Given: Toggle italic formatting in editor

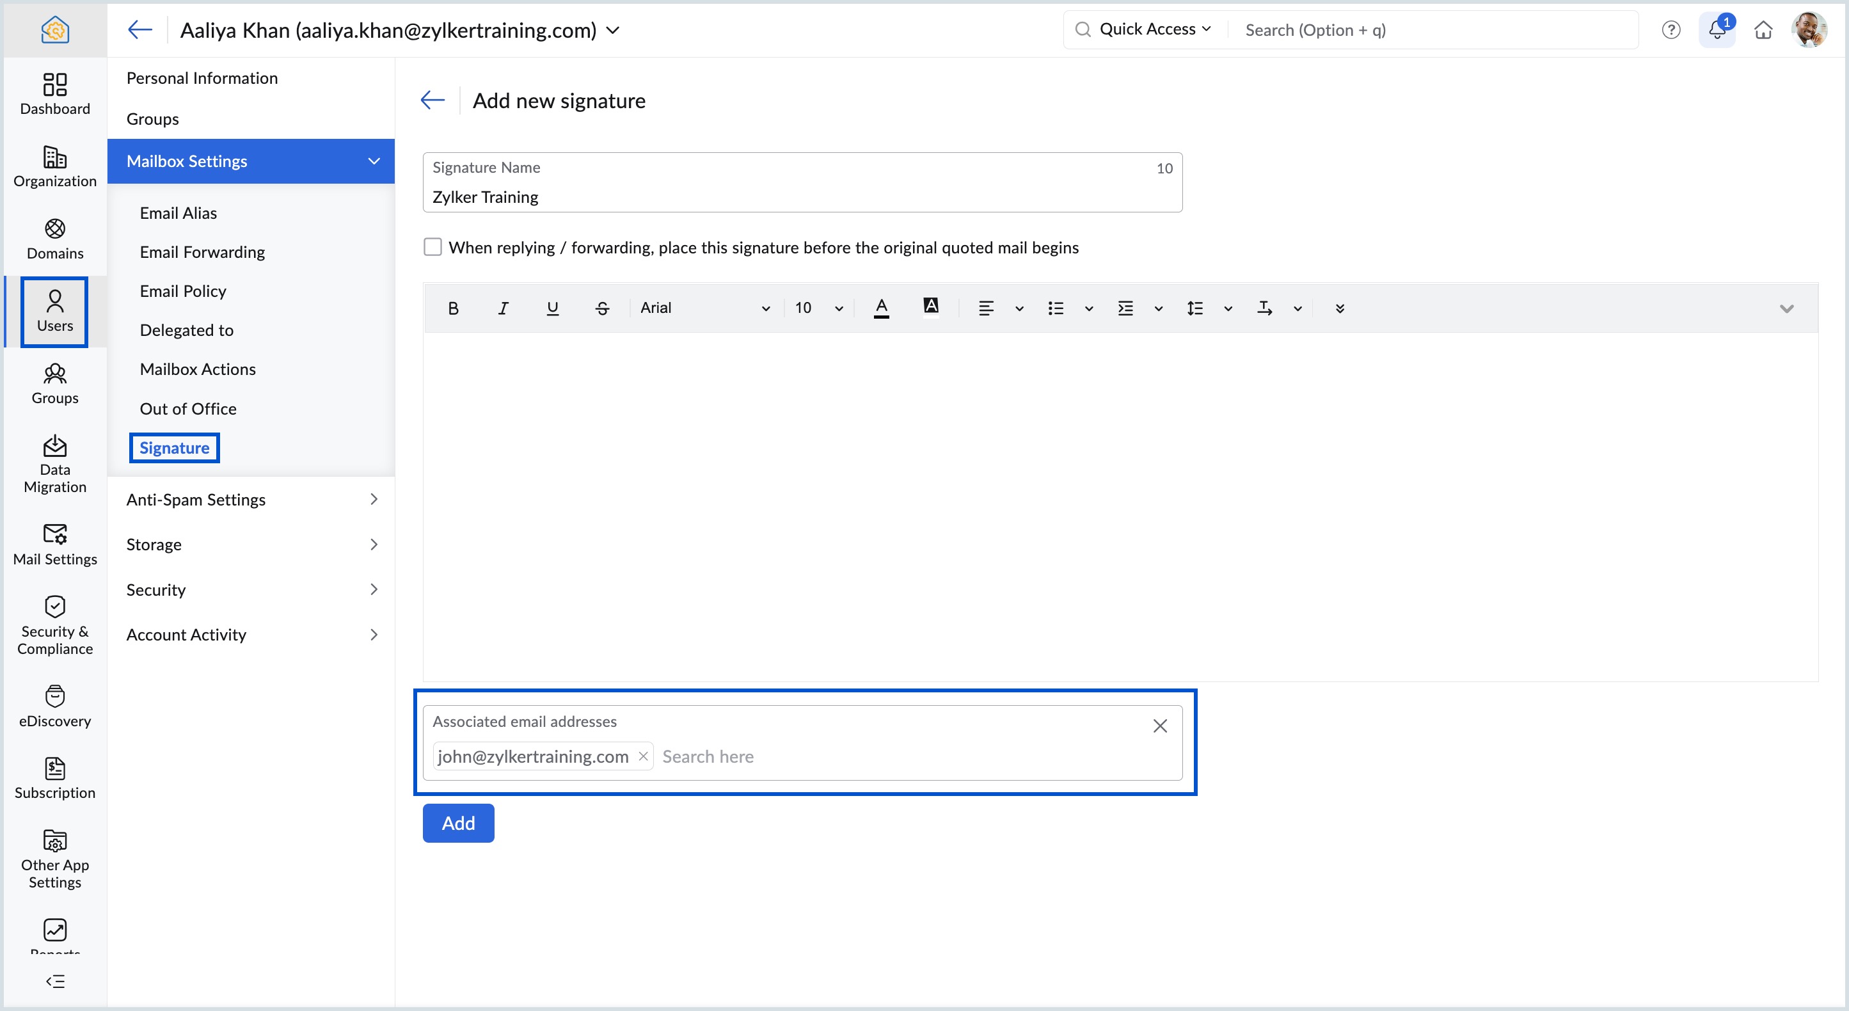Looking at the screenshot, I should point(503,308).
